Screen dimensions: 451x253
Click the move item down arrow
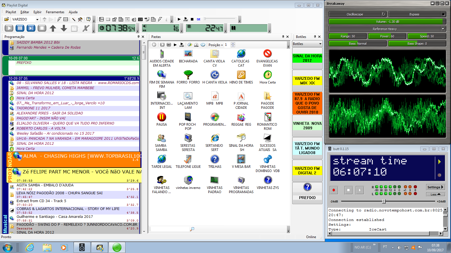[64, 28]
